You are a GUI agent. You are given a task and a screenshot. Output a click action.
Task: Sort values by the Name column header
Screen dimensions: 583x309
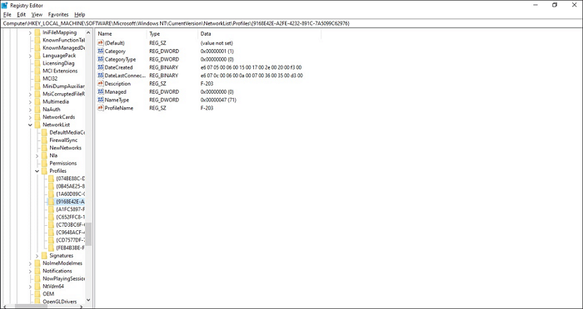point(121,34)
